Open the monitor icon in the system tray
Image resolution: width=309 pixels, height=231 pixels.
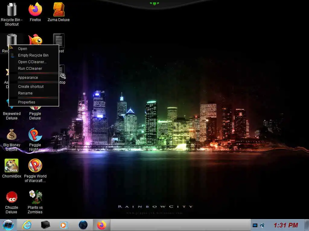point(255,225)
